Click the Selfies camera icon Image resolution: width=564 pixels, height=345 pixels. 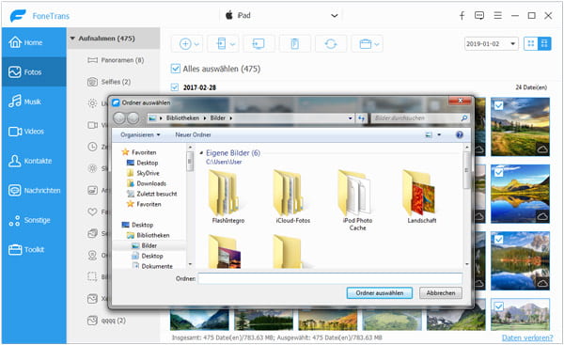click(92, 82)
